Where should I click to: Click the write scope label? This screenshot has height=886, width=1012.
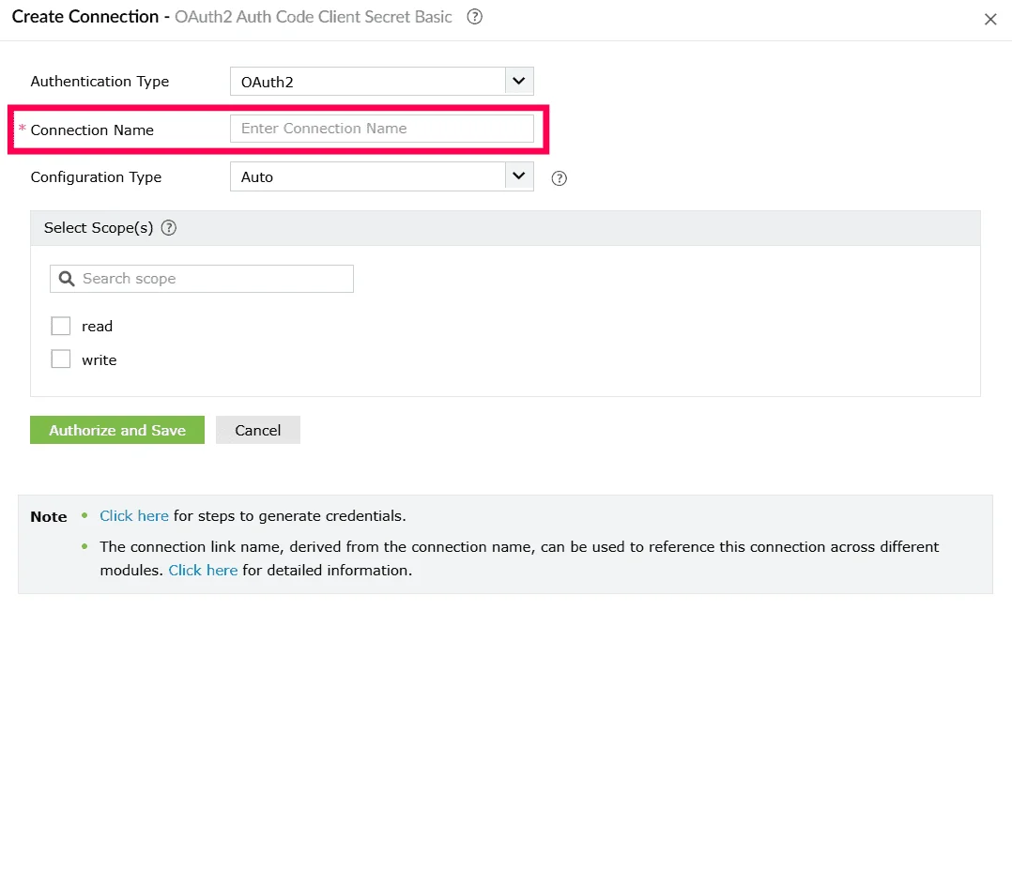(x=99, y=360)
